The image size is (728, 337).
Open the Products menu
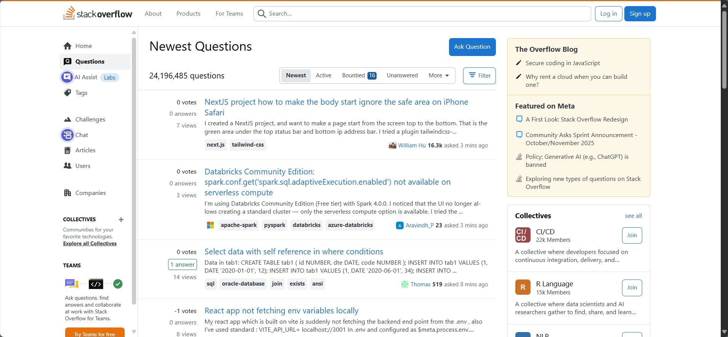(188, 14)
